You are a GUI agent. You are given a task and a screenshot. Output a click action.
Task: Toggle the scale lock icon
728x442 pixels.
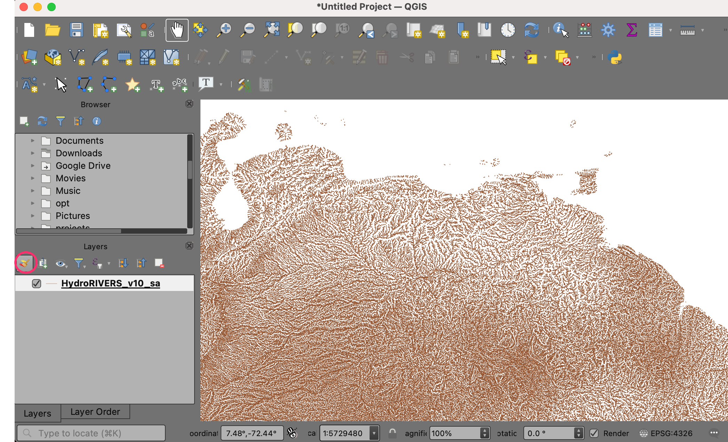coord(392,433)
